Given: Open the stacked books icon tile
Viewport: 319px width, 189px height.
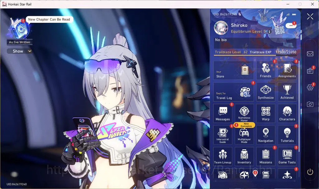Looking at the screenshot, I should click(x=265, y=174).
